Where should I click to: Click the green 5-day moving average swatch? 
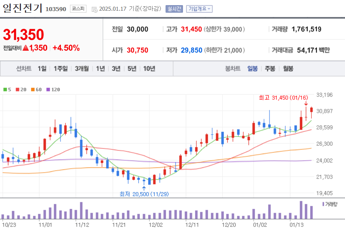pyautogui.click(x=5, y=89)
